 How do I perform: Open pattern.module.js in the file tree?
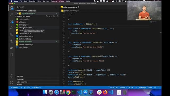tap(25, 39)
